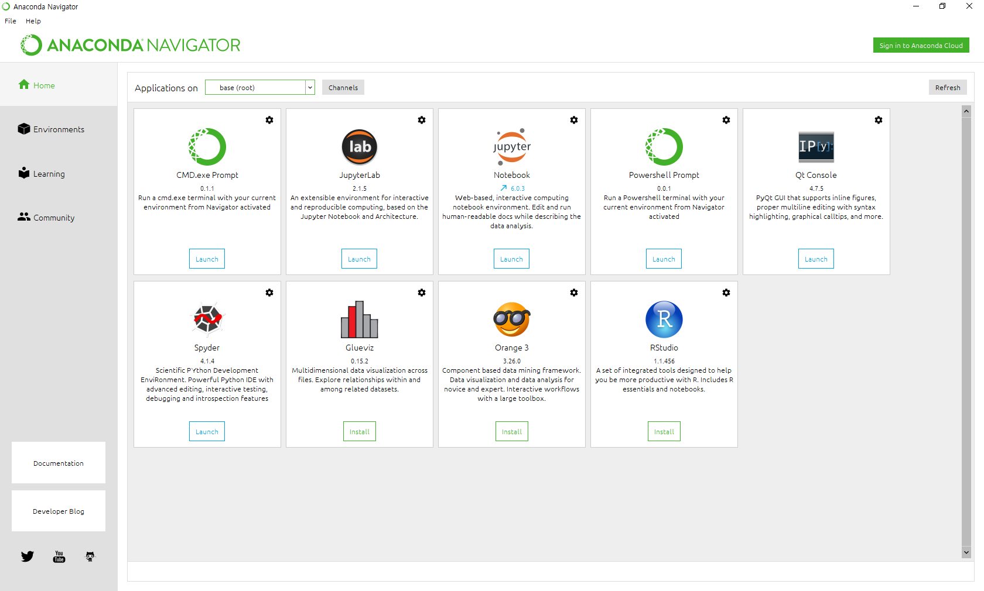Click Orange 3 version text 3.26.0

[x=512, y=361]
